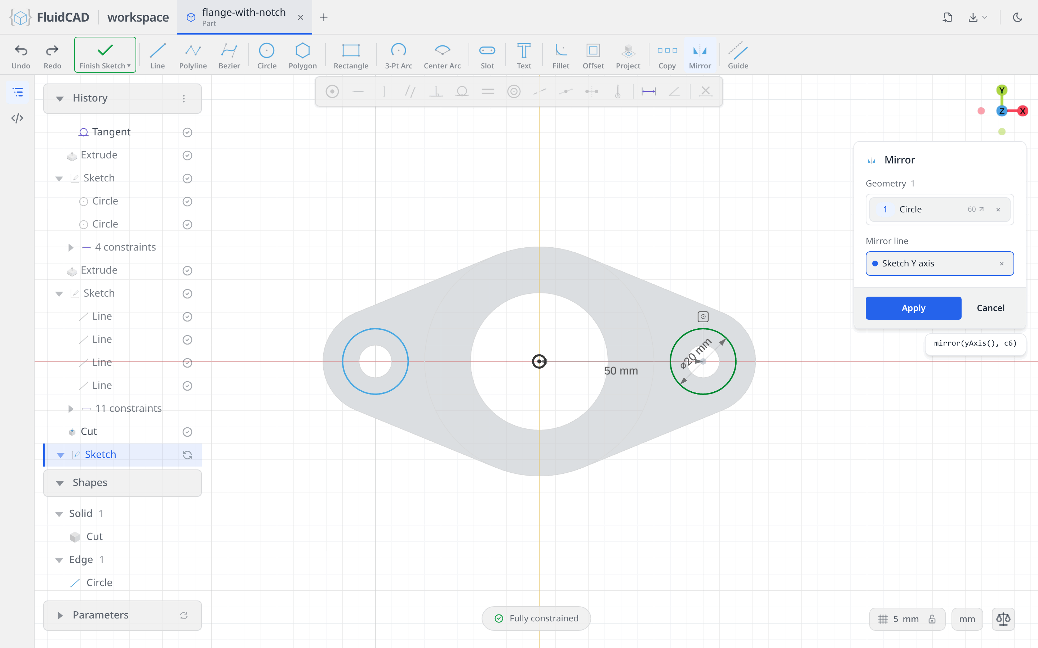Click the Undo button
This screenshot has width=1038, height=648.
click(x=21, y=56)
